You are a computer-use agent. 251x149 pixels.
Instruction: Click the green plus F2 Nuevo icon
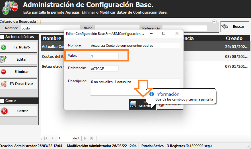pyautogui.click(x=4, y=47)
